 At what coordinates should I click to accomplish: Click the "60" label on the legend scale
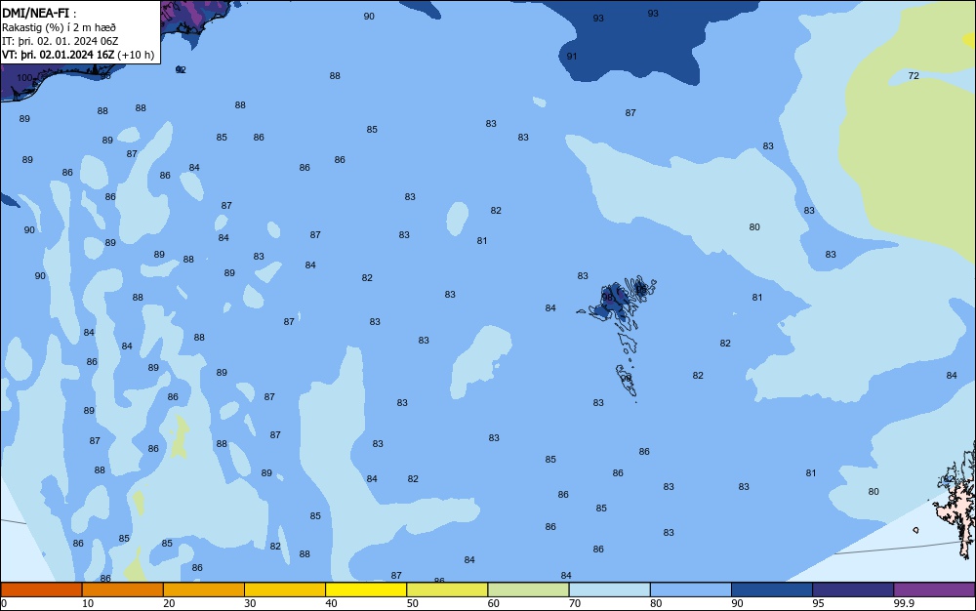494,603
